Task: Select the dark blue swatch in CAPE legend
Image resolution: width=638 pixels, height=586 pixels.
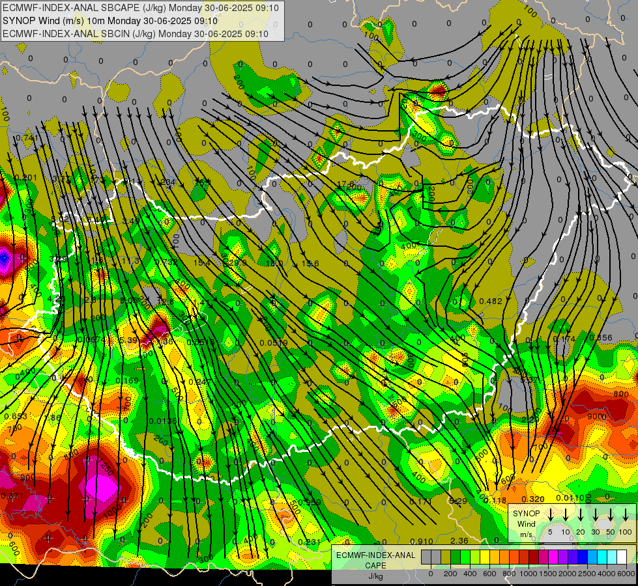Action: pos(582,557)
